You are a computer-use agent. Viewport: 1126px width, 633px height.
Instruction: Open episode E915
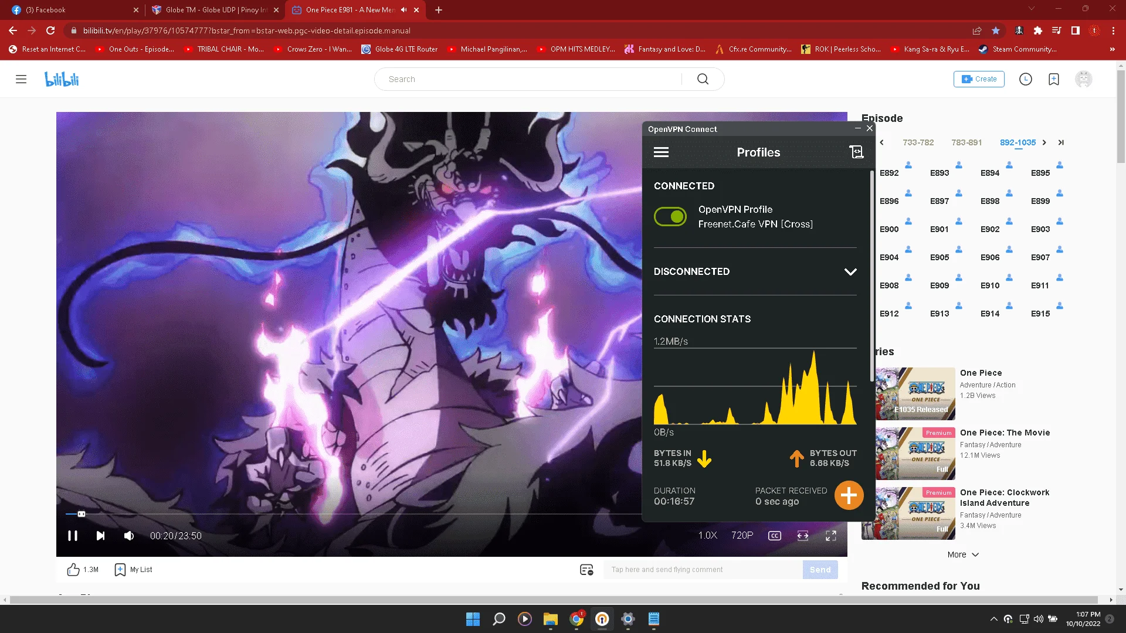tap(1040, 314)
